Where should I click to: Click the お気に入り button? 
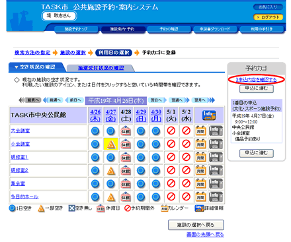click(268, 7)
